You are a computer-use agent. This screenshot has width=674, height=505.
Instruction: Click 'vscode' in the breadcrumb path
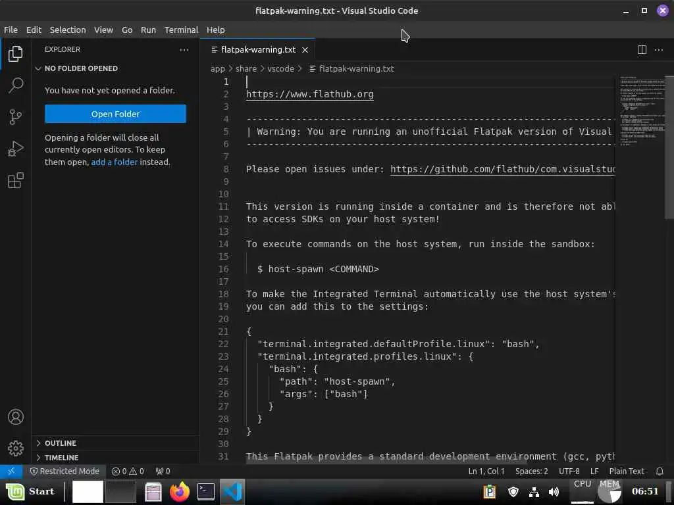point(280,68)
